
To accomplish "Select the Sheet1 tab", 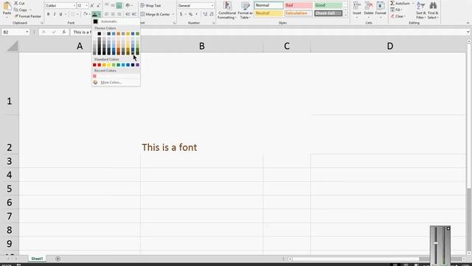I will click(x=37, y=259).
